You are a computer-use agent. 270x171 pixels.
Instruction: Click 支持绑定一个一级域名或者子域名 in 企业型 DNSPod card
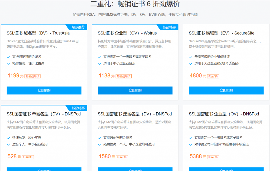pyautogui.click(x=218, y=138)
